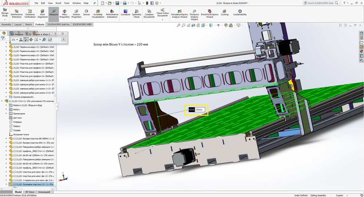Open the Insert menu
The width and height of the screenshot is (364, 197).
click(x=58, y=3)
